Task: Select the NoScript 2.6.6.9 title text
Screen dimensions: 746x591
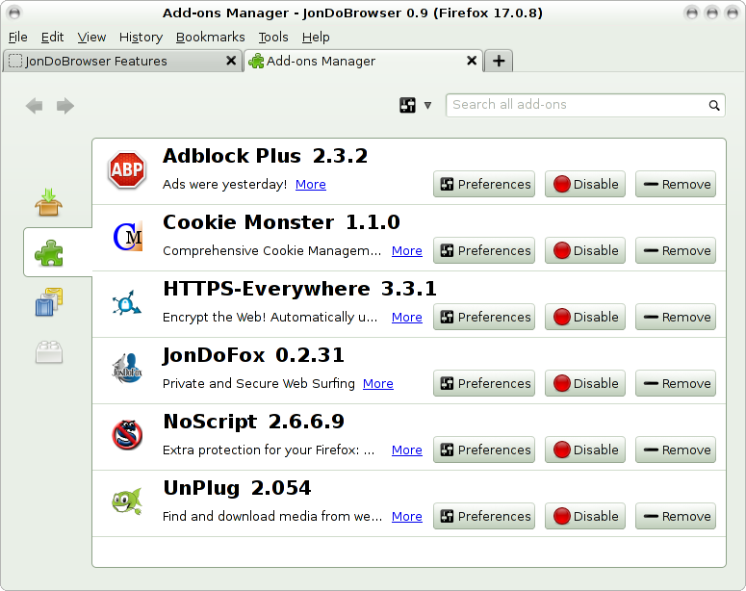Action: pyautogui.click(x=253, y=422)
